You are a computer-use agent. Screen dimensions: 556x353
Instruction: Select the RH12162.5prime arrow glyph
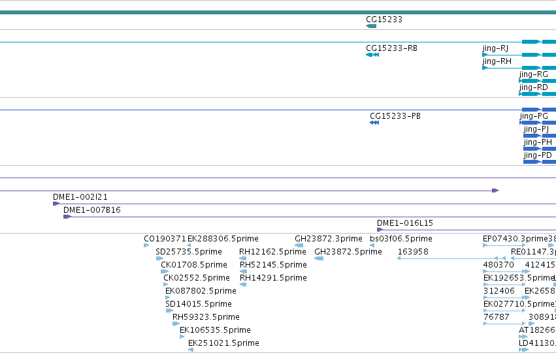pos(243,258)
